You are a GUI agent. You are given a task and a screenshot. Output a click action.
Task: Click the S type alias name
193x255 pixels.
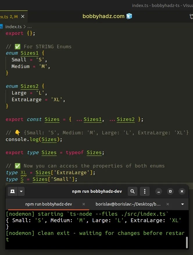point(22,179)
